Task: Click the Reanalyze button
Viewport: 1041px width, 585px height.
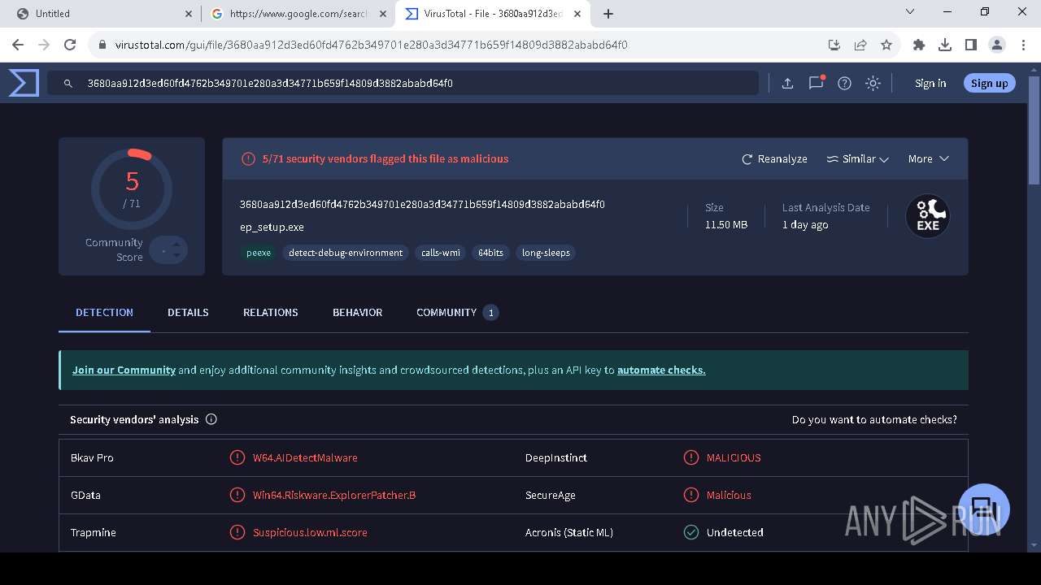Action: [x=774, y=158]
